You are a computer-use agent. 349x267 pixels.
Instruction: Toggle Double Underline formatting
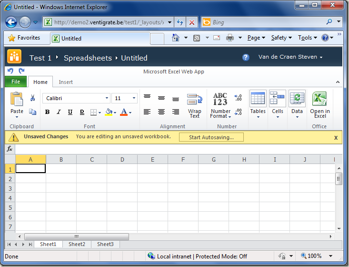82,112
